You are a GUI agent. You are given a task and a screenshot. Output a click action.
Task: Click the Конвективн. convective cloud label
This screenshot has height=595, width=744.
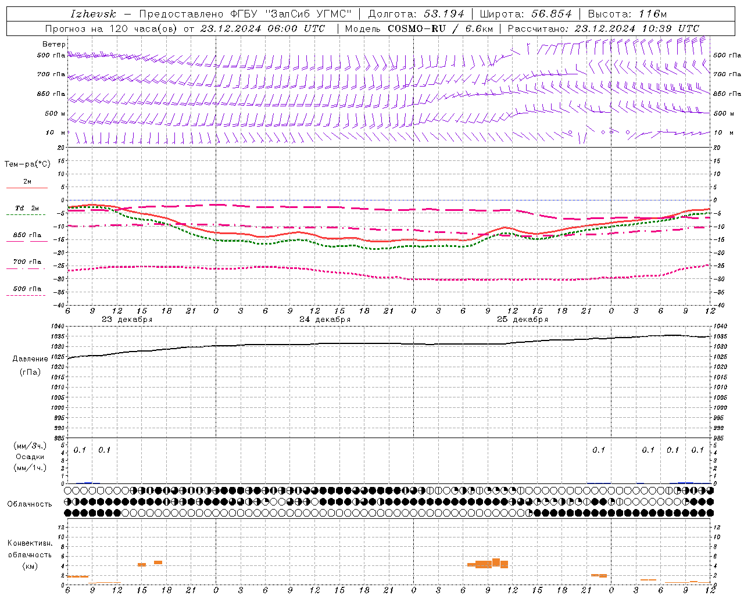(30, 543)
